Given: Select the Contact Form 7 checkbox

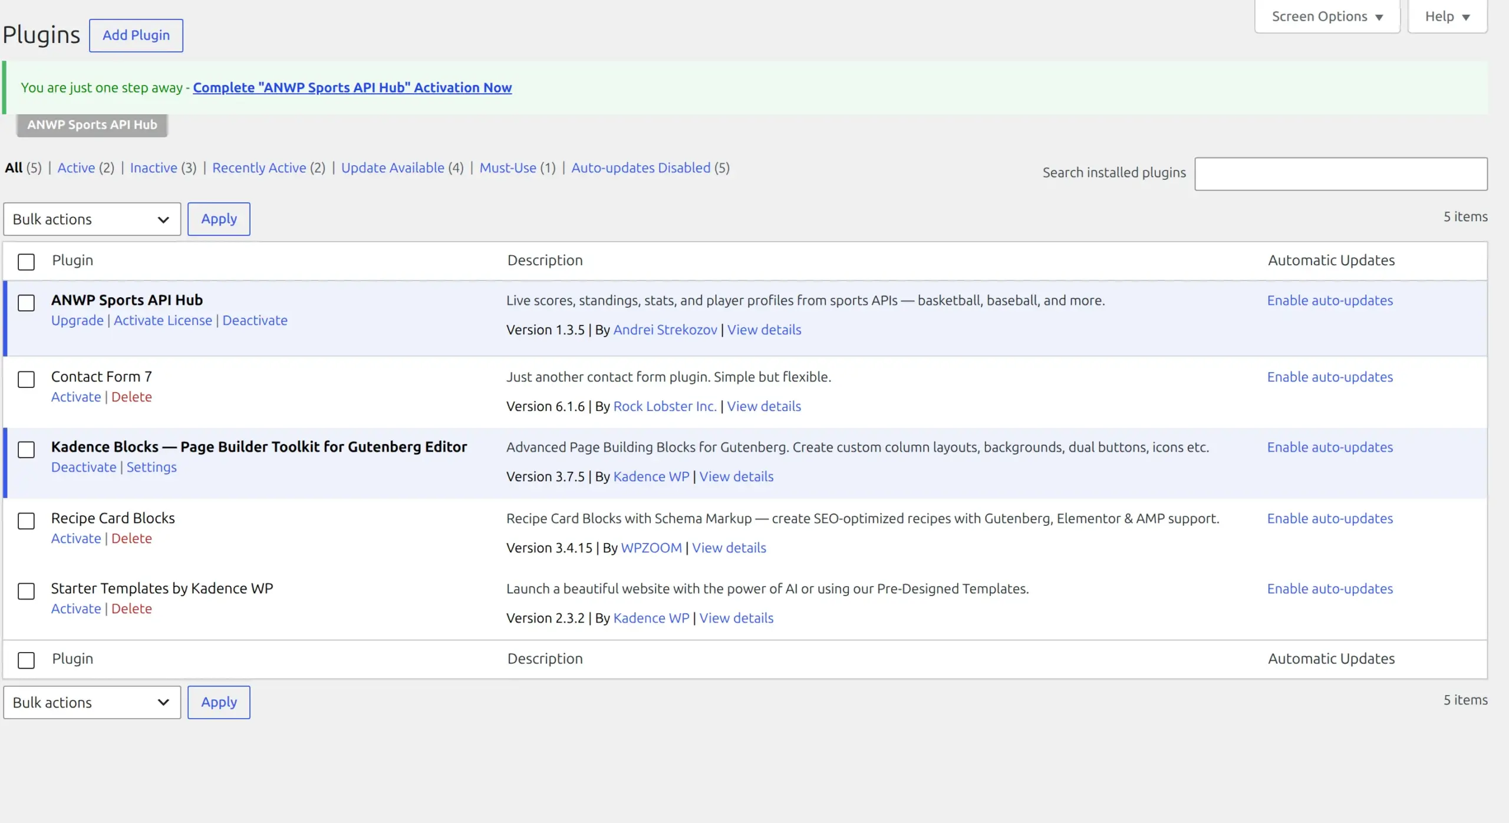Looking at the screenshot, I should coord(26,379).
